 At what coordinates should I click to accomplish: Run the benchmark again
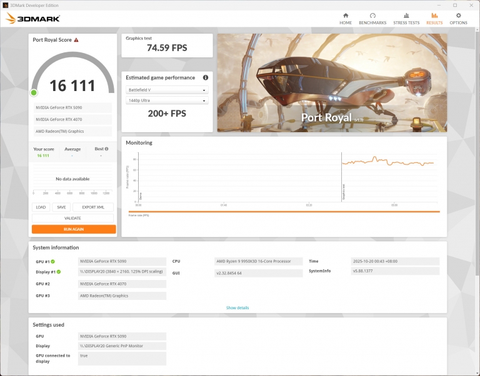73,229
